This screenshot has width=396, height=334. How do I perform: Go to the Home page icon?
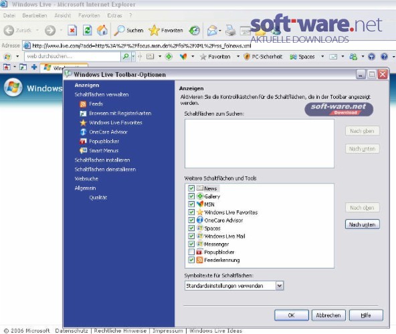coord(102,31)
